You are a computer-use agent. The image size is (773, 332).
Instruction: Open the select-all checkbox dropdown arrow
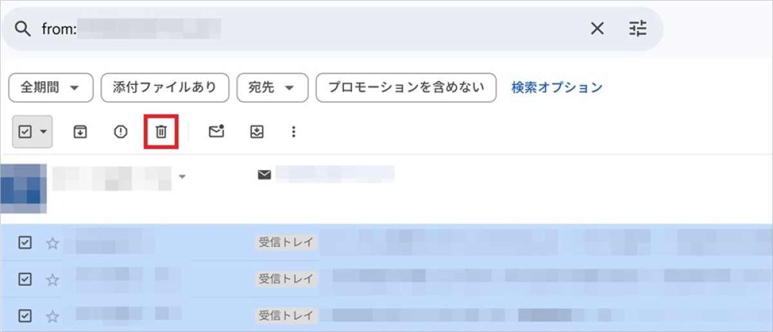tap(44, 132)
